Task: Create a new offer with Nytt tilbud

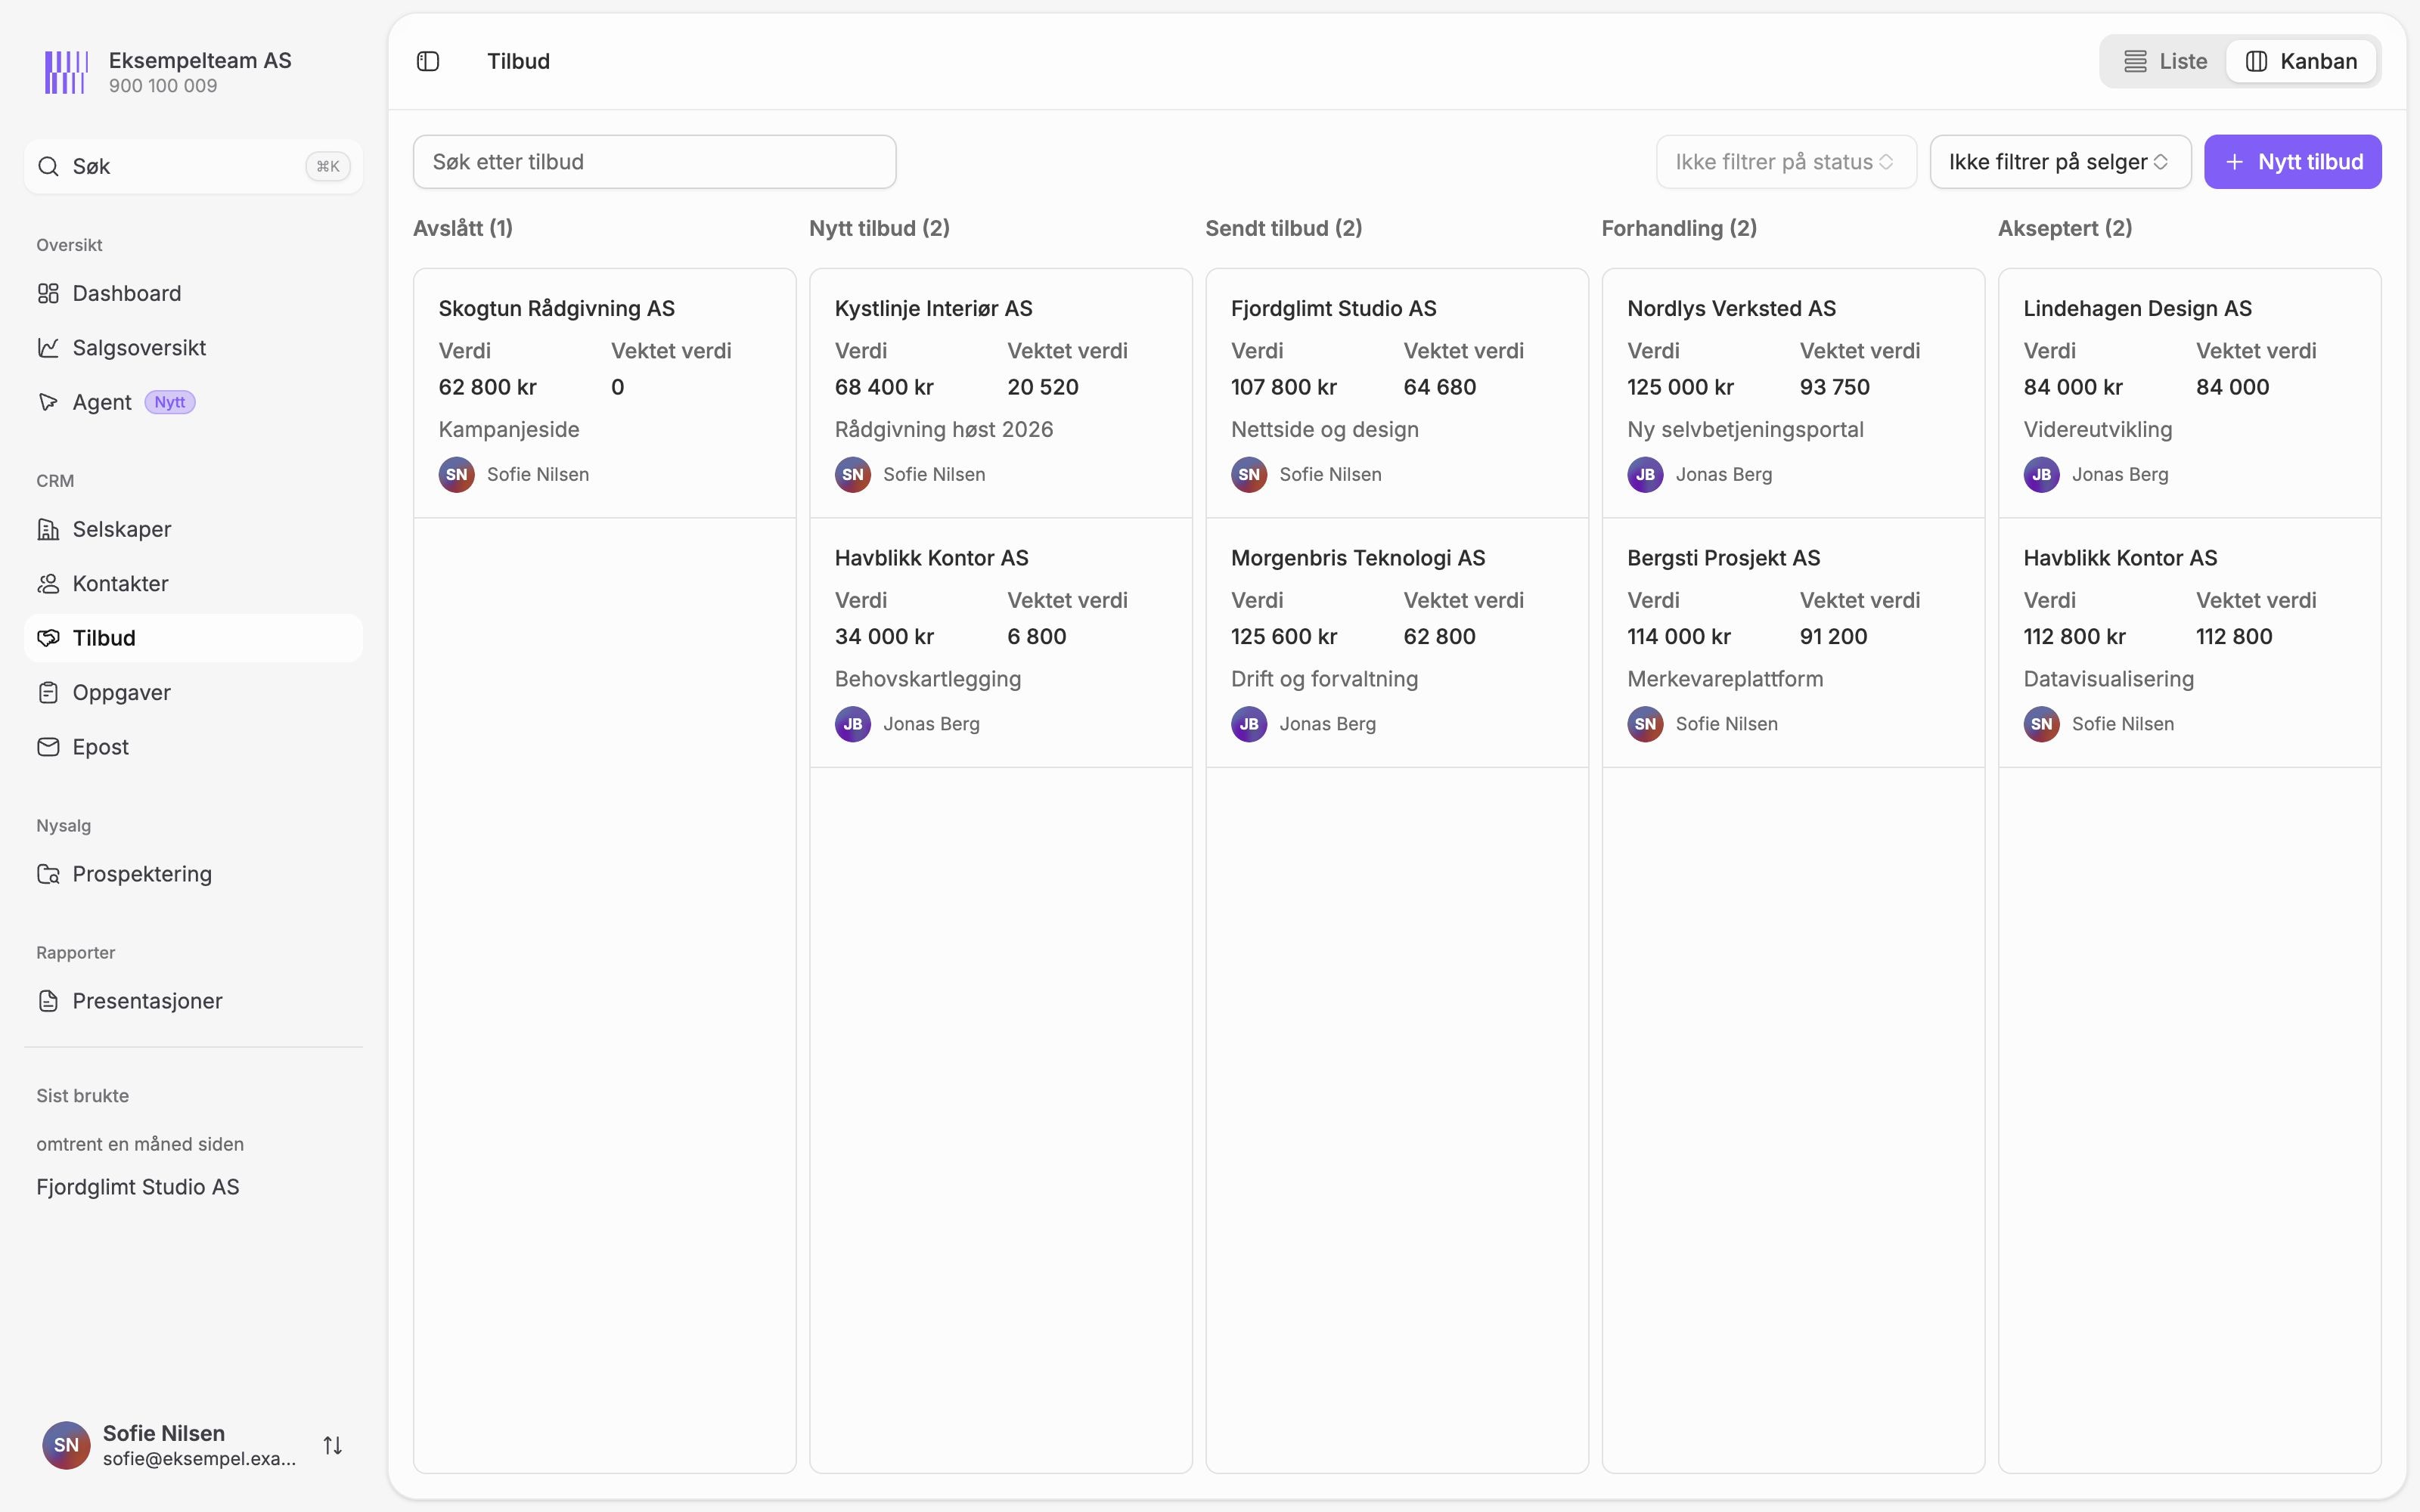Action: (x=2292, y=162)
